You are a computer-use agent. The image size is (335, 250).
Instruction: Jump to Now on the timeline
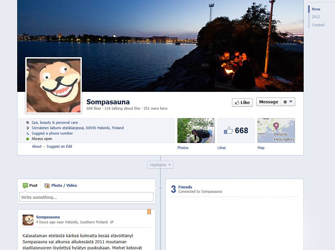pos(316,9)
